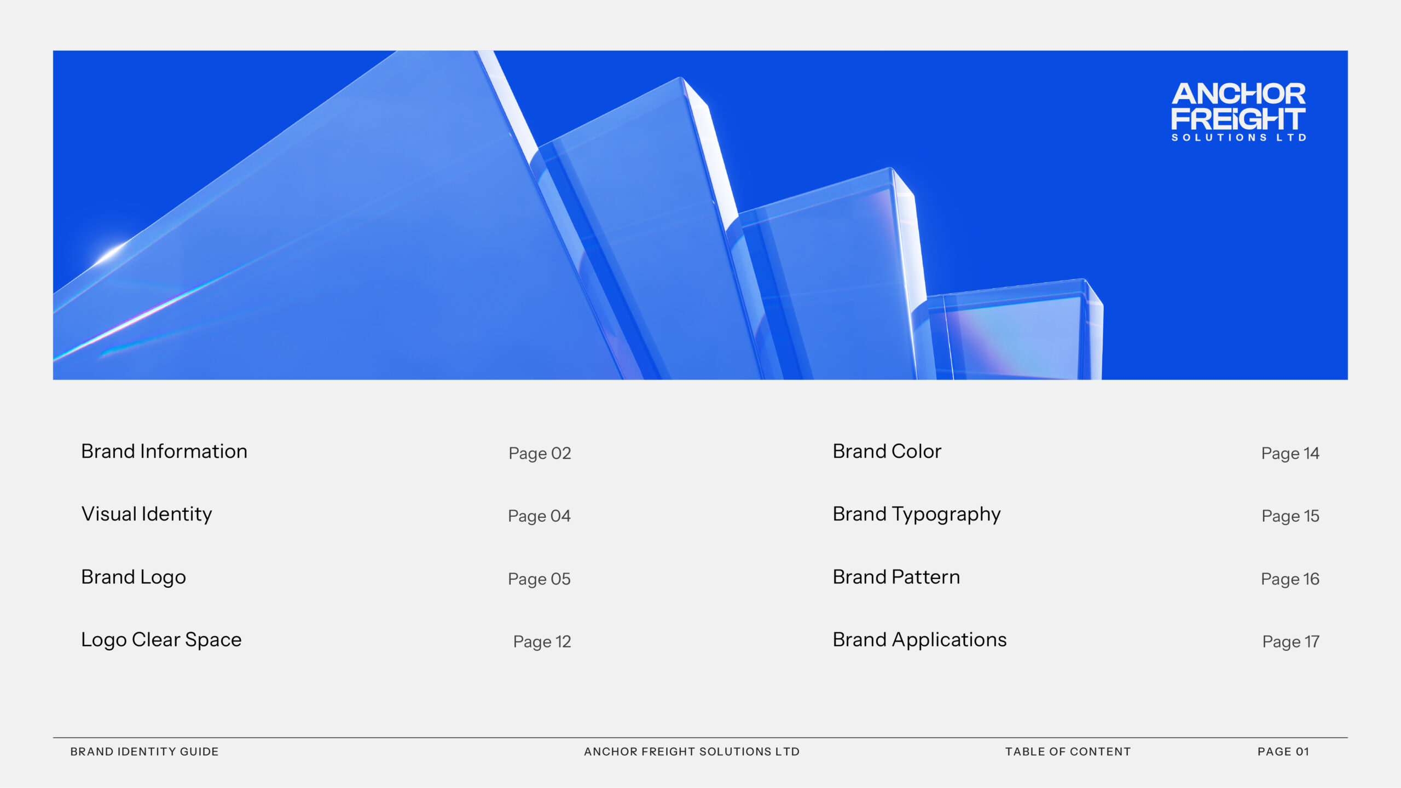Click the Brand Identity Guide footer text

144,752
